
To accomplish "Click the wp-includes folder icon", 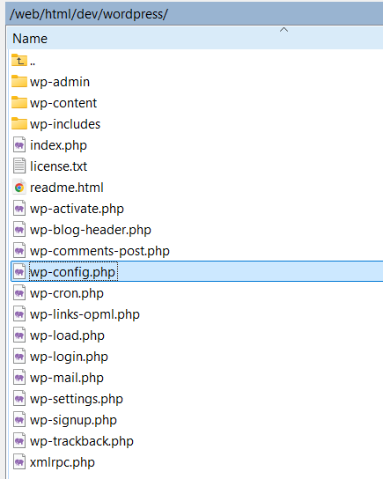I will point(19,123).
